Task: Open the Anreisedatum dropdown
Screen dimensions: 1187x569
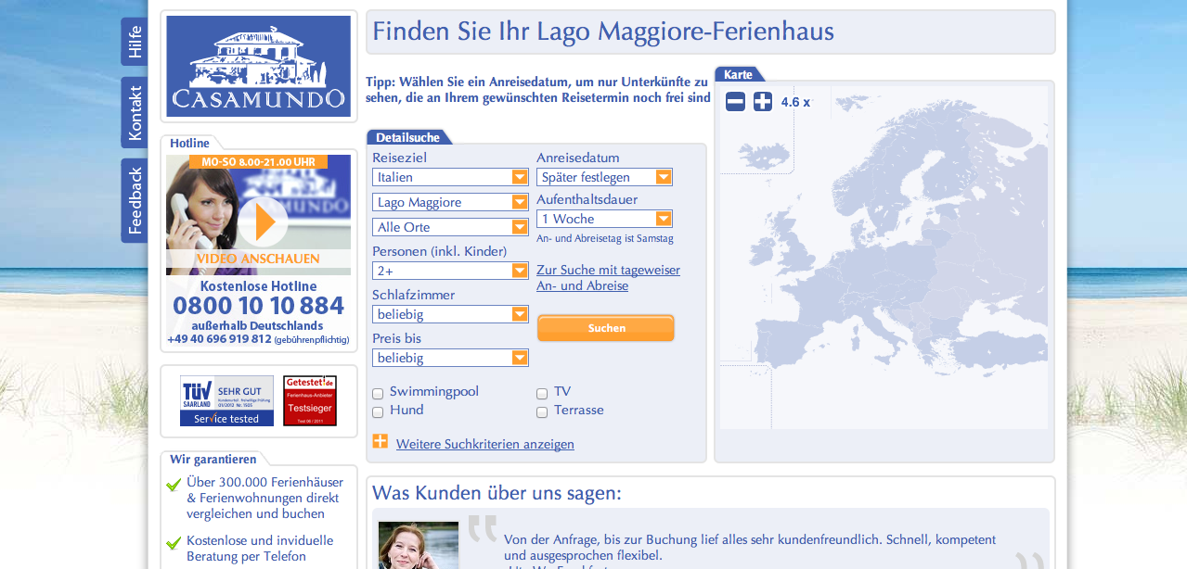Action: (604, 177)
